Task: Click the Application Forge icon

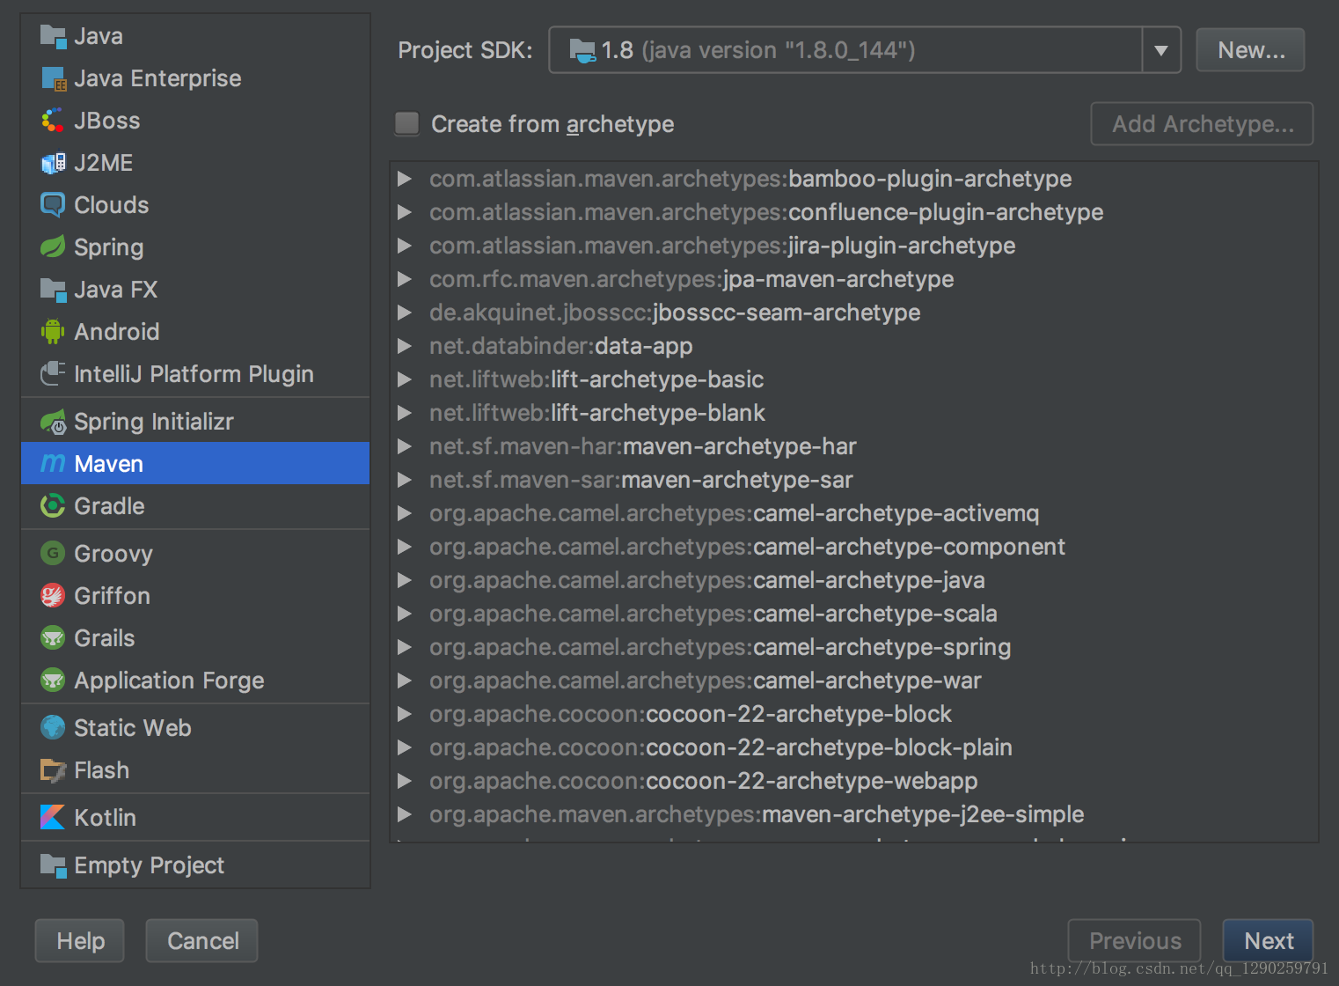Action: pos(53,681)
